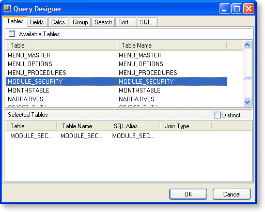Close the Query Designer window
The width and height of the screenshot is (265, 212).
(x=248, y=8)
